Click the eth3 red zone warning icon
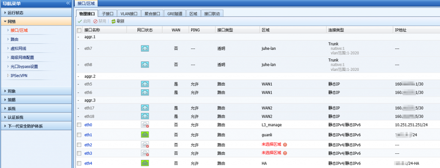The image size is (440, 168). point(285,153)
